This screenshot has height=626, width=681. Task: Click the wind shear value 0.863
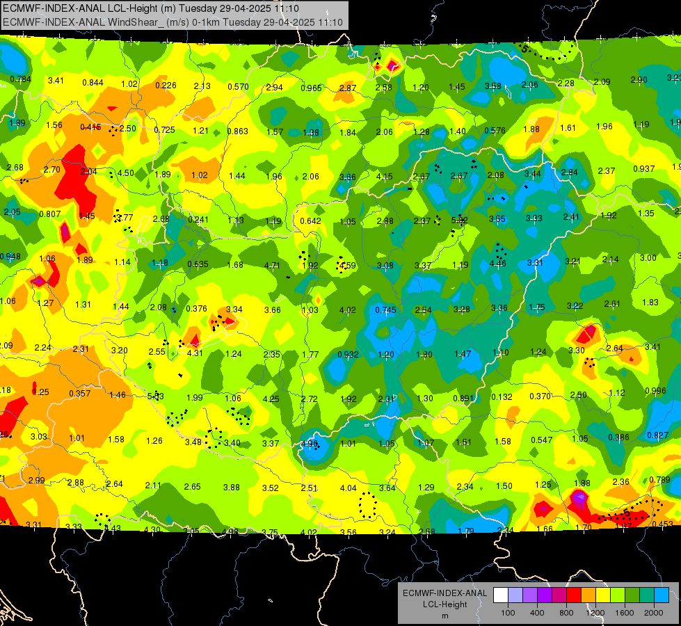[238, 131]
